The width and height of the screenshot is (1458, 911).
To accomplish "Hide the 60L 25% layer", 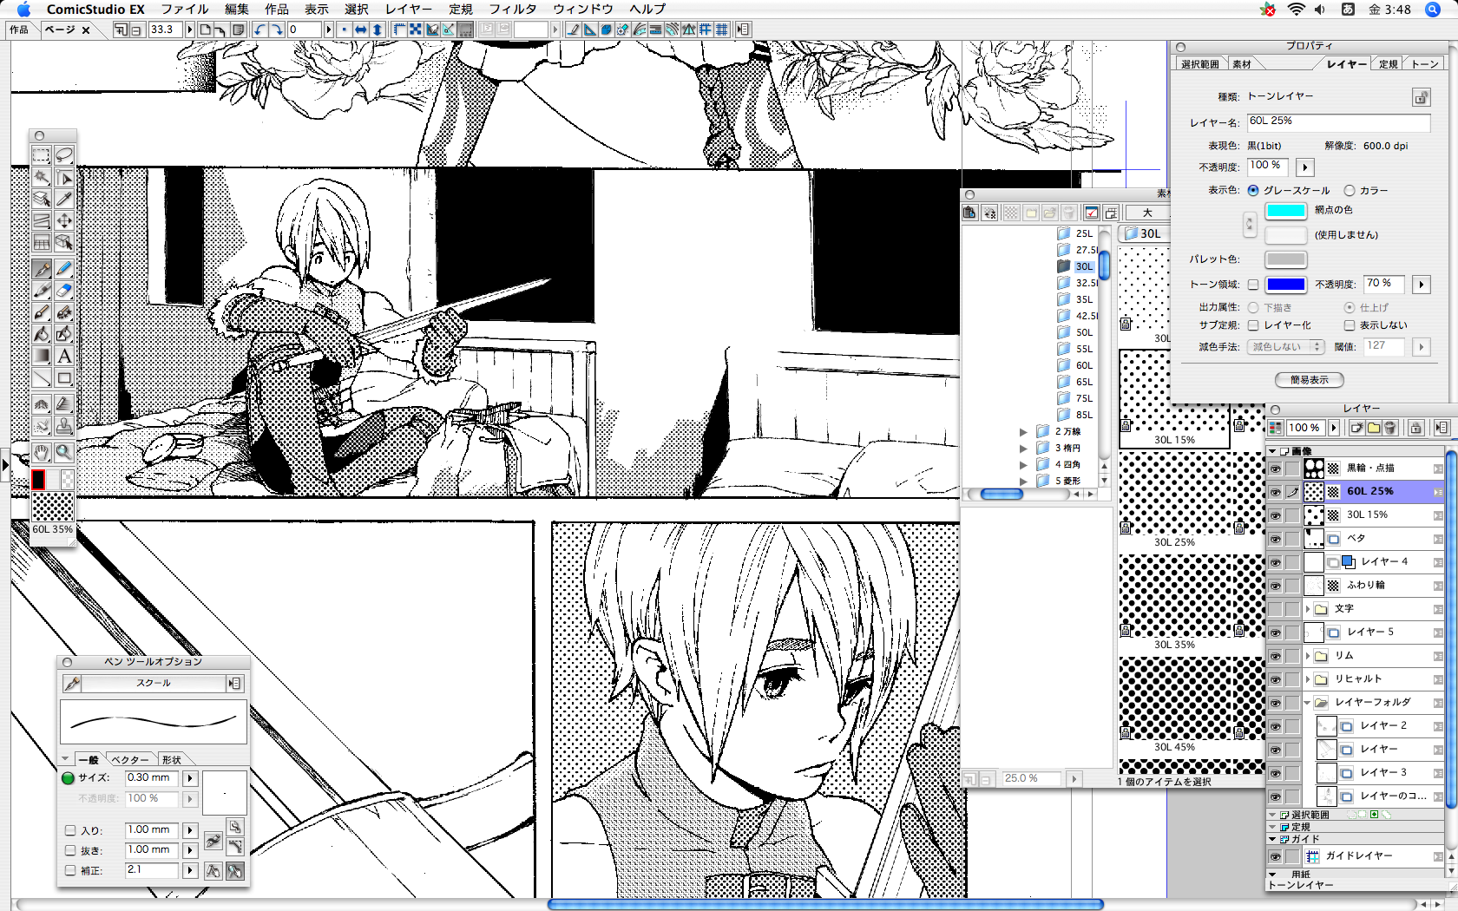I will 1275,492.
